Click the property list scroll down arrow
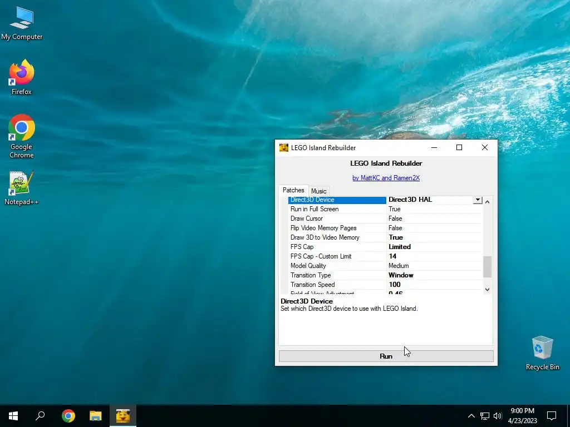Screen dimensions: 570x427 tap(488, 289)
